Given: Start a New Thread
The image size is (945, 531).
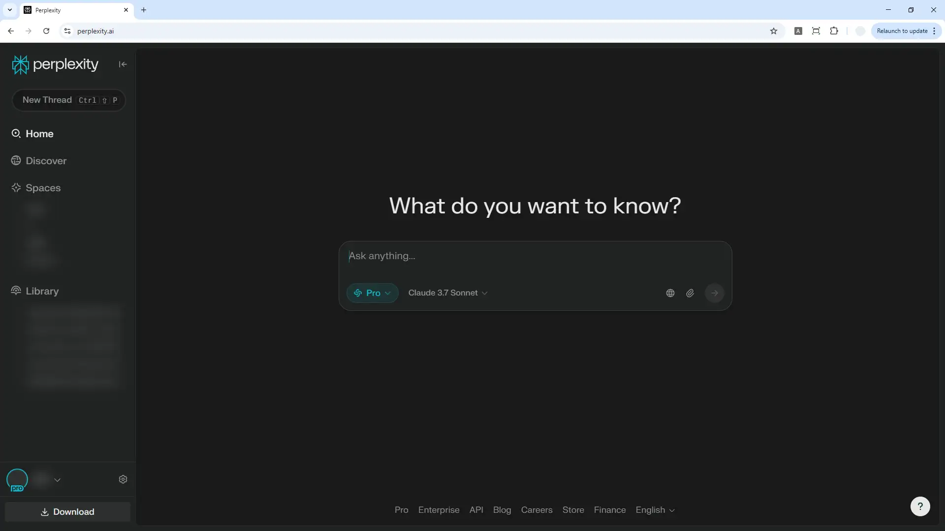Looking at the screenshot, I should coord(68,100).
